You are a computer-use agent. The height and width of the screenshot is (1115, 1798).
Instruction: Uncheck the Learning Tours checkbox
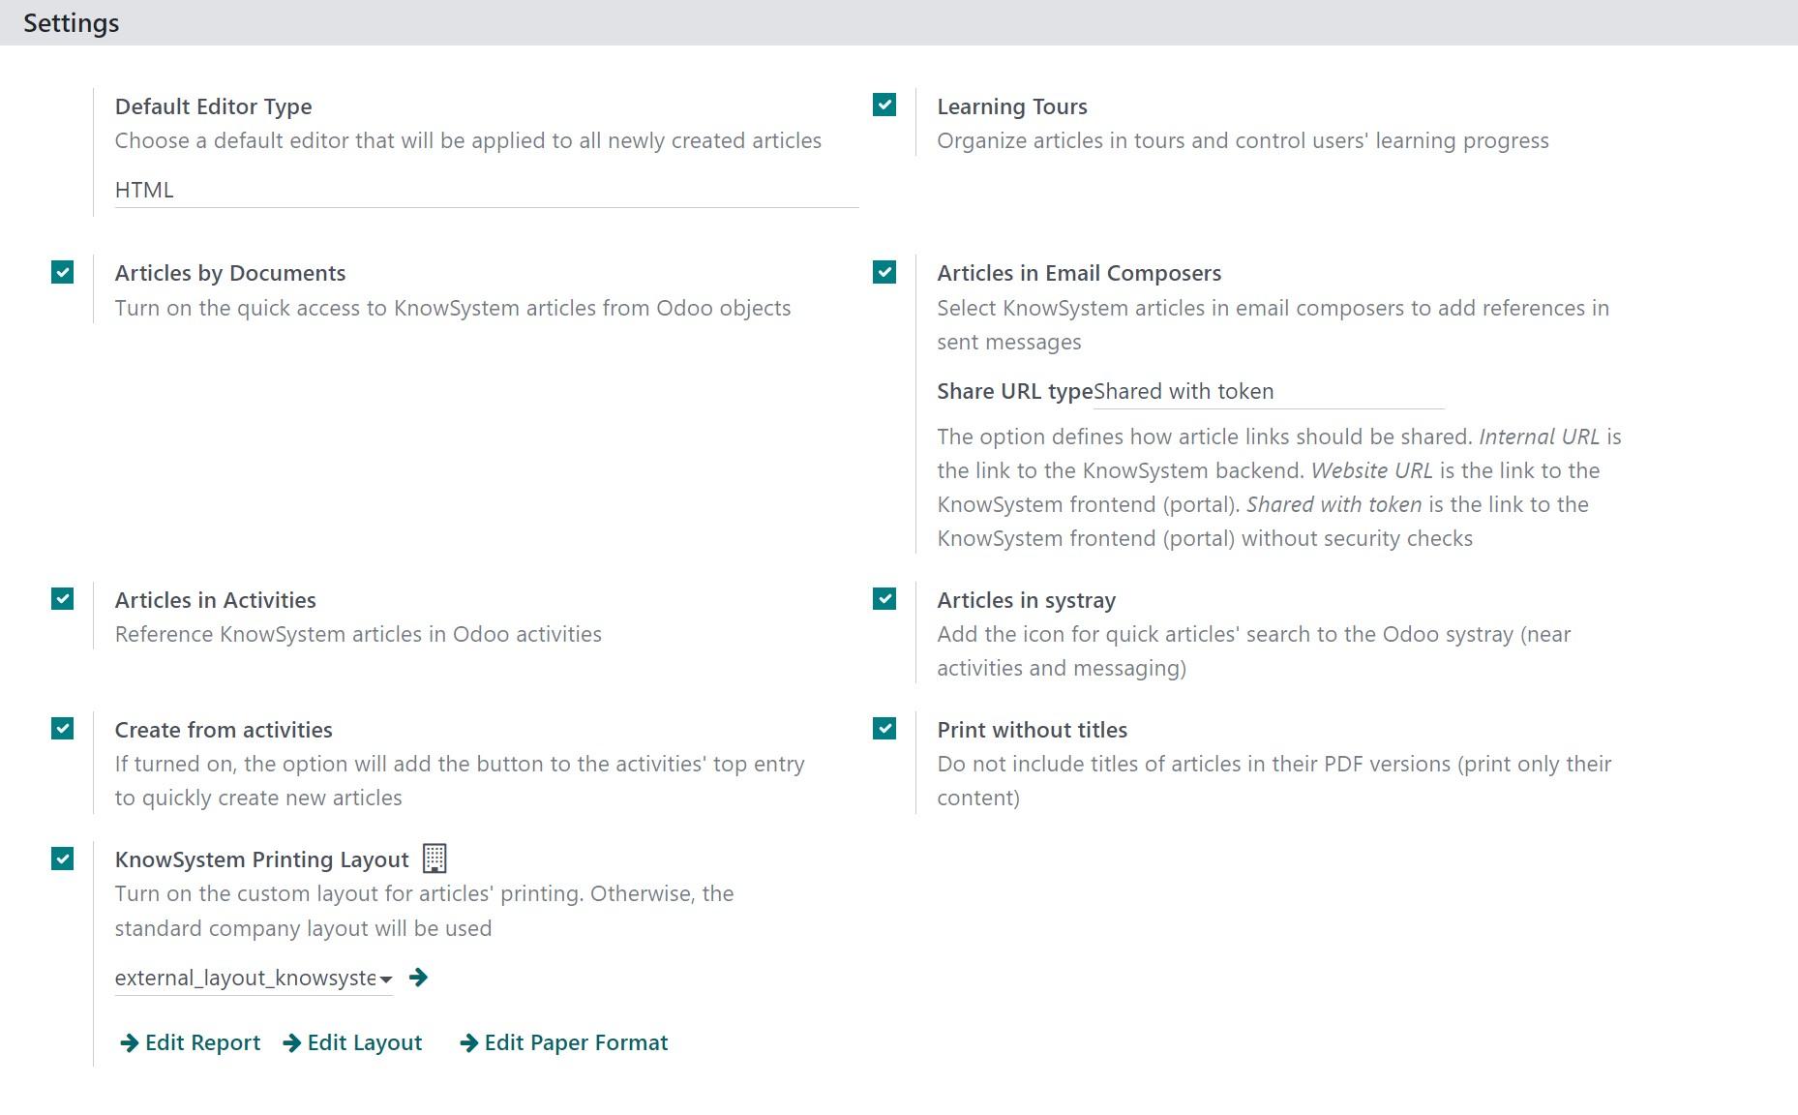(884, 105)
